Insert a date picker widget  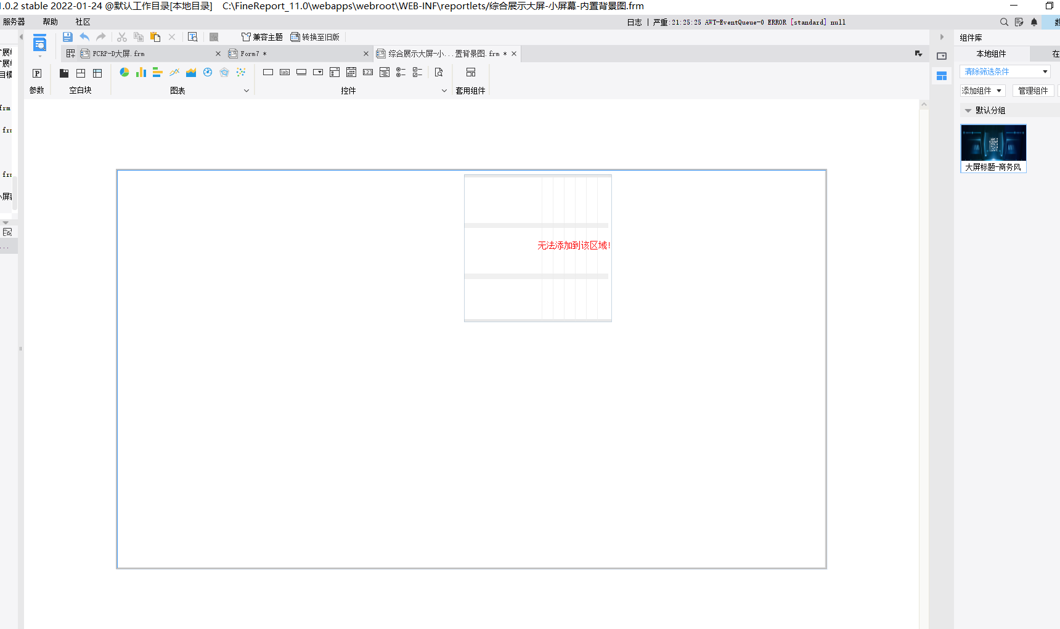point(351,73)
